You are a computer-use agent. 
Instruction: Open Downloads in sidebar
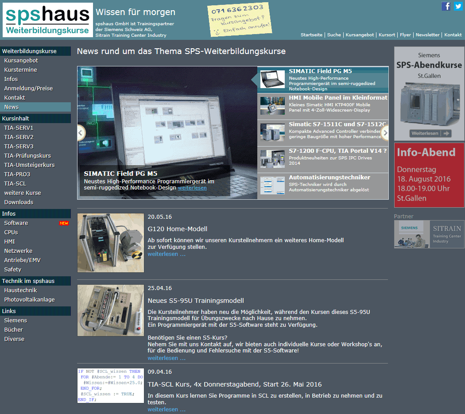pos(19,202)
